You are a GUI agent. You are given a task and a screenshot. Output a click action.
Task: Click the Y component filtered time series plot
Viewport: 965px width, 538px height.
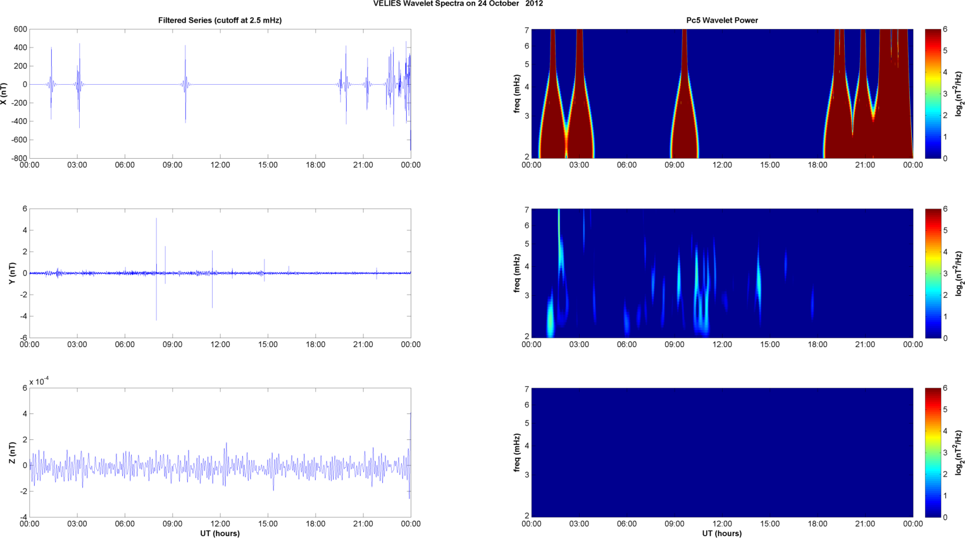(x=220, y=273)
